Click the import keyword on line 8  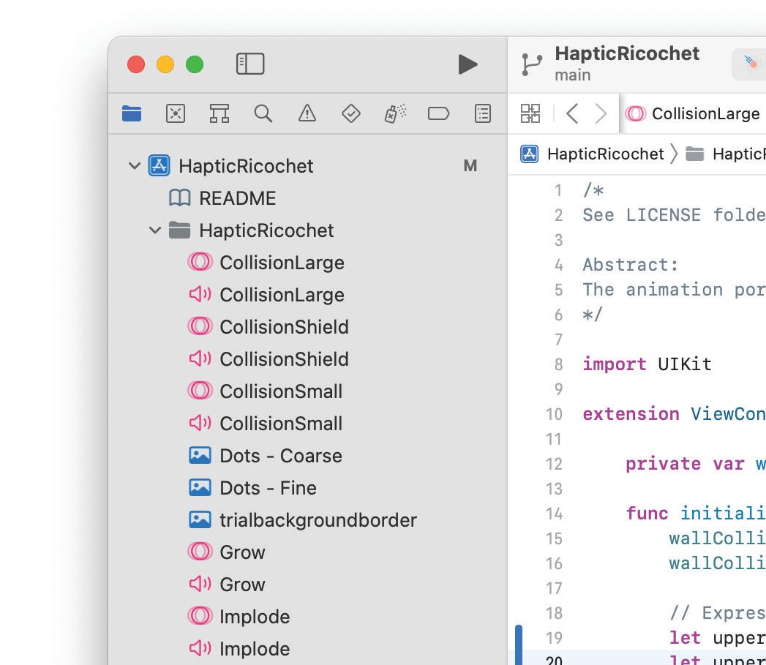click(x=615, y=364)
